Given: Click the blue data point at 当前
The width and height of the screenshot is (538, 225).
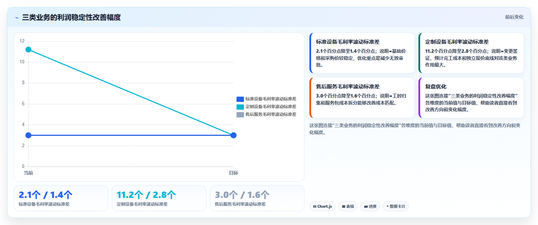Looking at the screenshot, I should pos(28,135).
